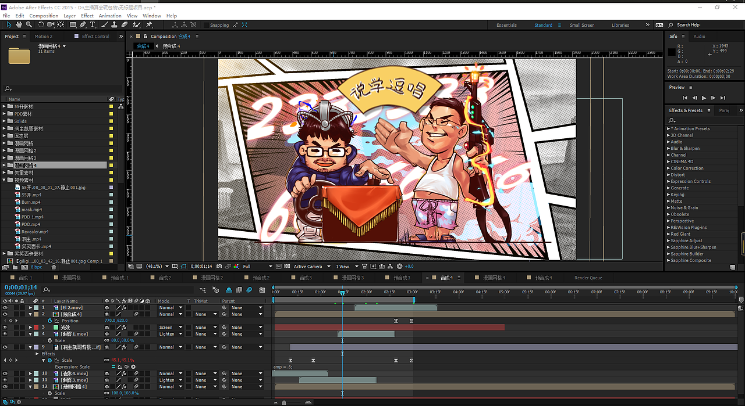Select the Unified Camera tool

[51, 25]
